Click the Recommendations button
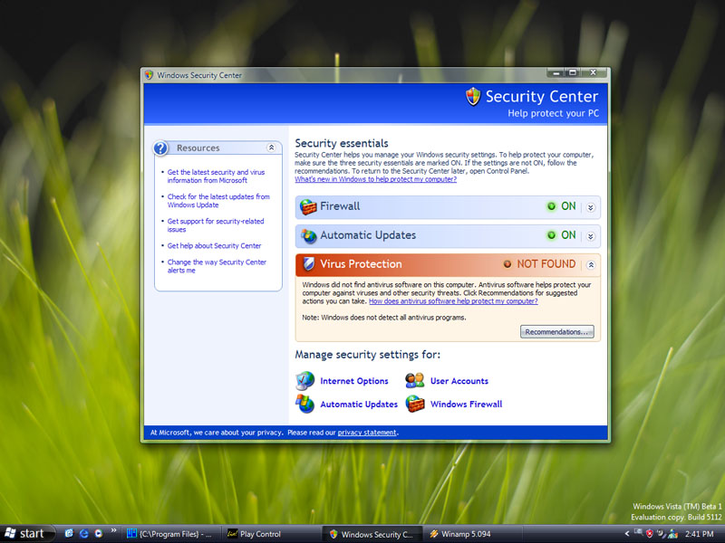Screen dimensions: 725x543 point(556,332)
